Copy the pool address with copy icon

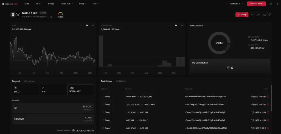[x=51, y=17]
